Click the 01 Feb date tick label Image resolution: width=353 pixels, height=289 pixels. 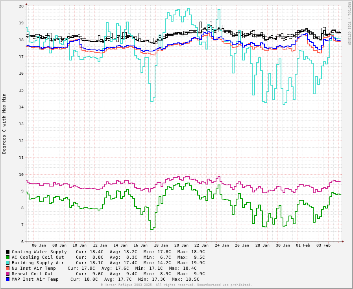pyautogui.click(x=303, y=245)
